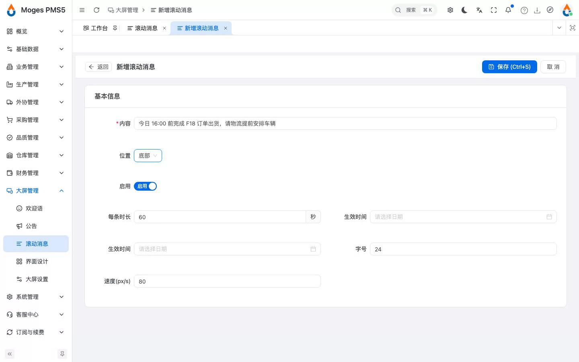Toggle the sidebar hamburger menu icon
Image resolution: width=579 pixels, height=362 pixels.
tap(82, 10)
